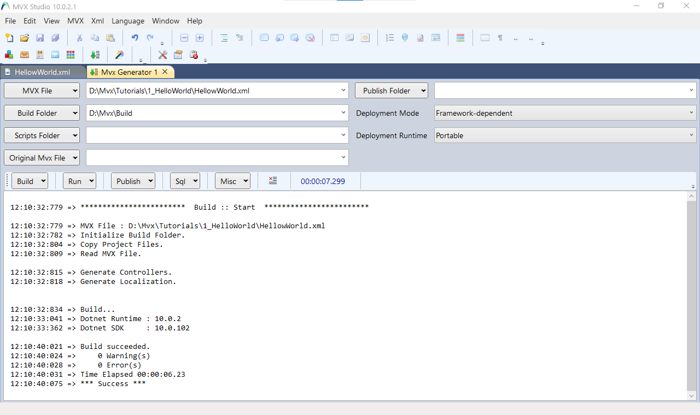Screen dimensions: 700x415
Task: Click the red, blue and green stacked bars icon
Action: click(x=460, y=38)
